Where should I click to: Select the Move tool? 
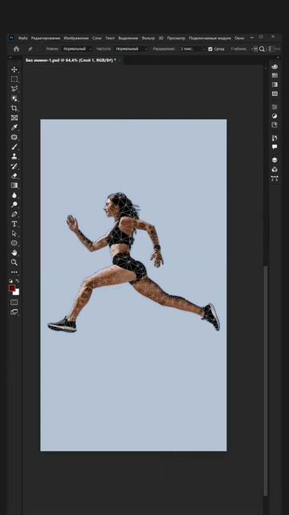pyautogui.click(x=14, y=70)
